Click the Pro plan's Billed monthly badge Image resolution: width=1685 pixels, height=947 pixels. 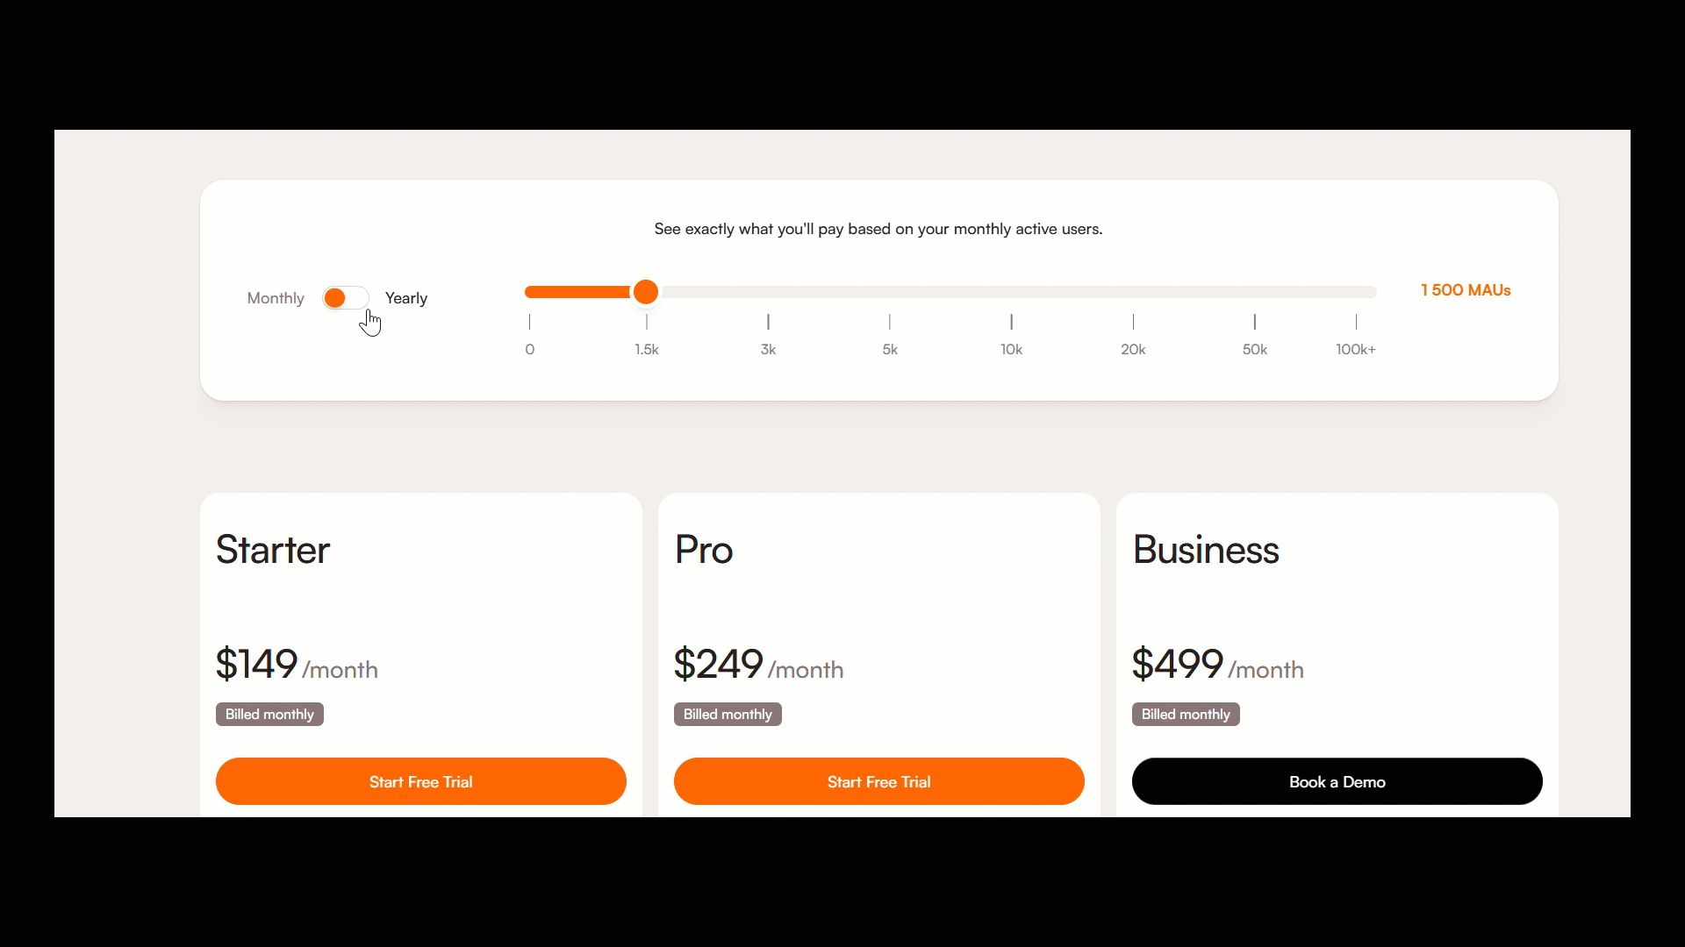pos(728,715)
